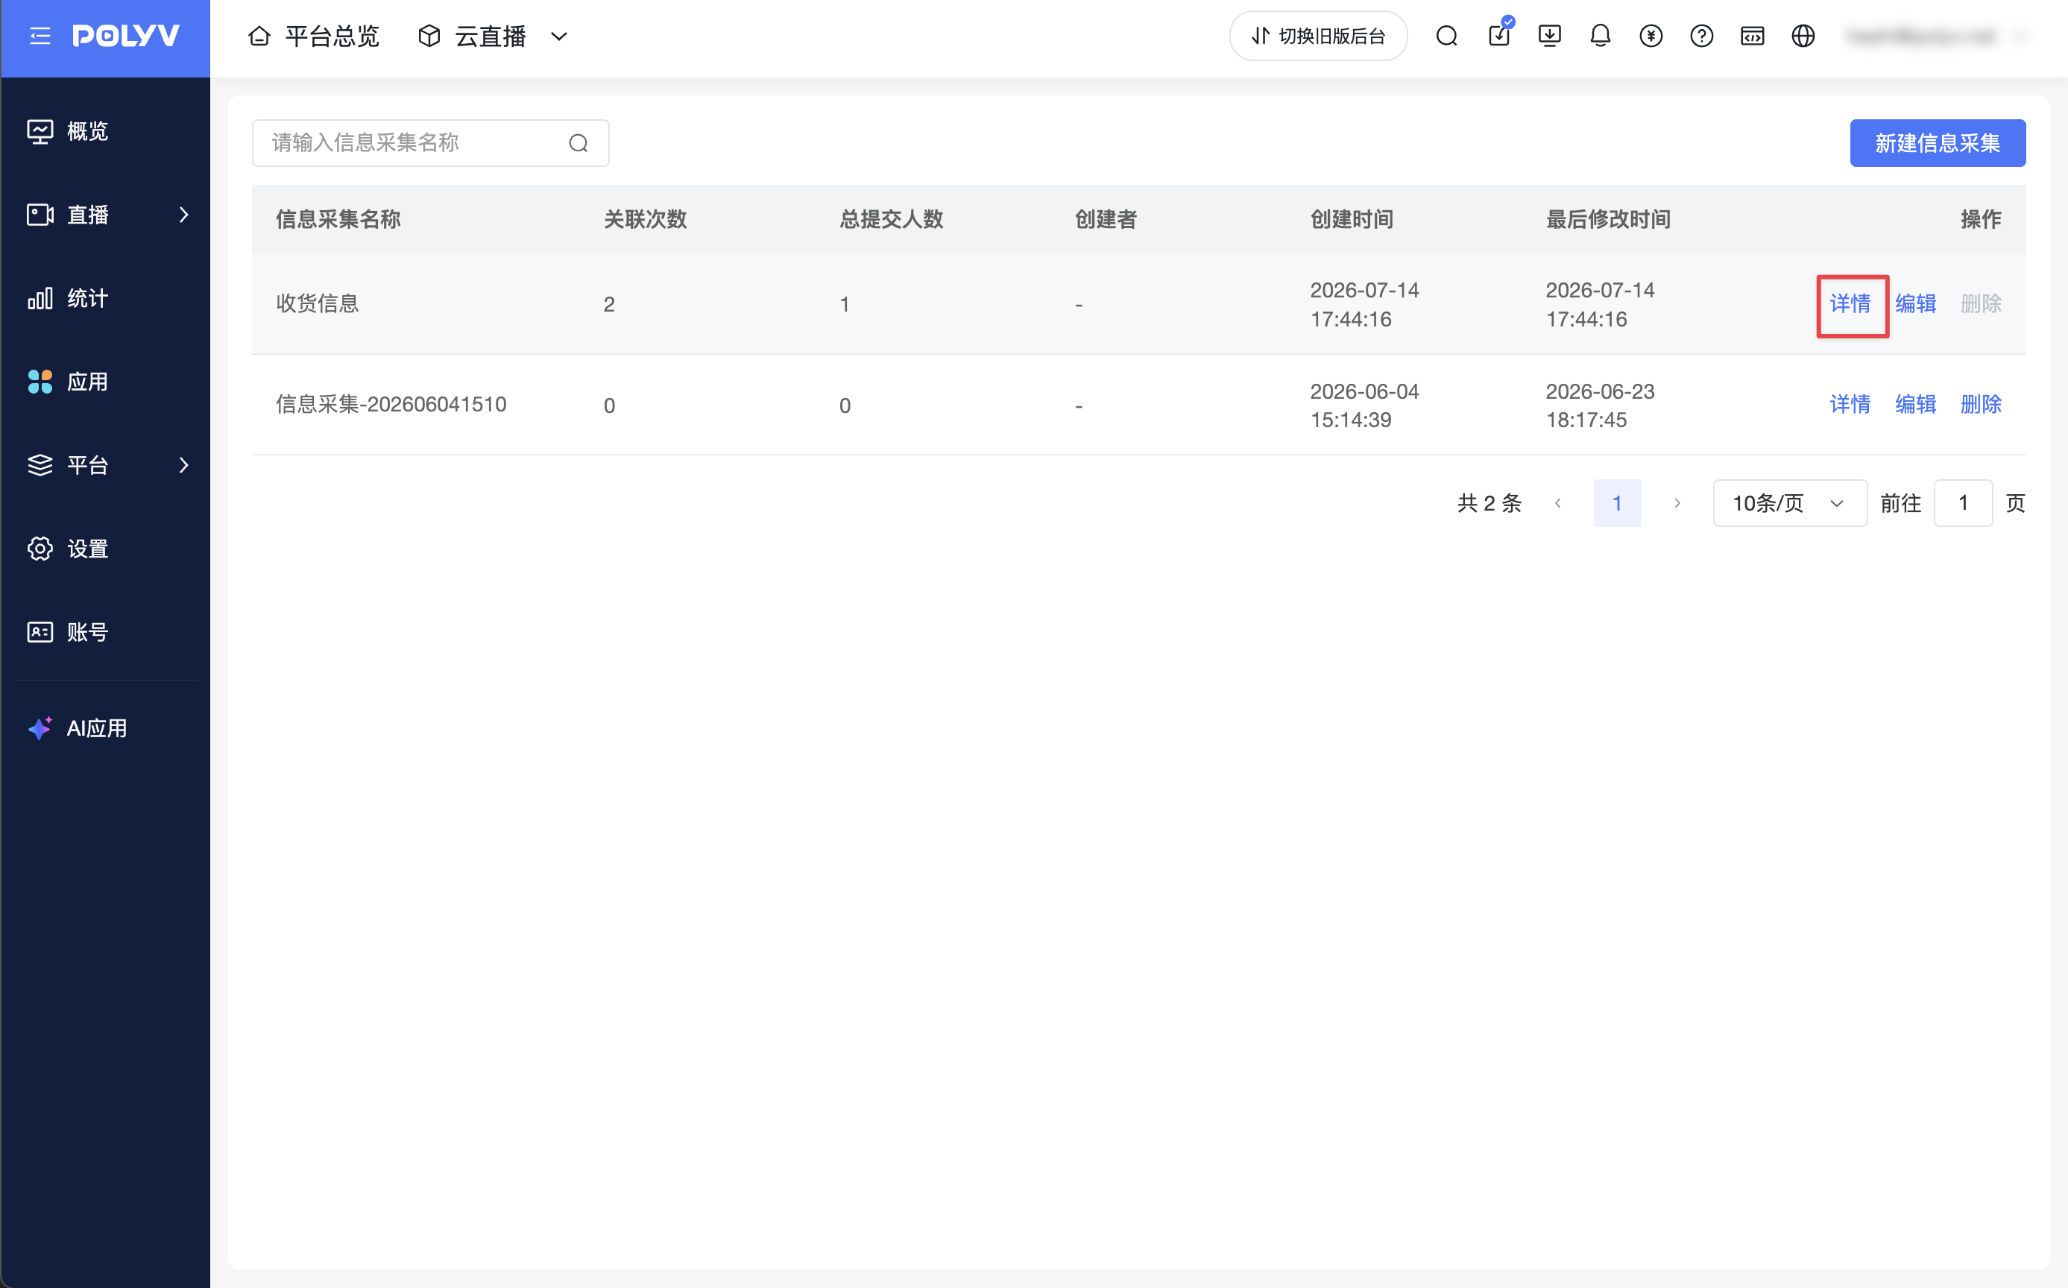Open the 平台总览 home link
2068x1288 pixels.
[313, 36]
